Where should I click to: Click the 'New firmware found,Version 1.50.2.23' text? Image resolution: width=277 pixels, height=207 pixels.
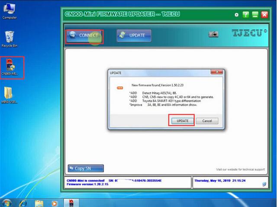pos(158,85)
